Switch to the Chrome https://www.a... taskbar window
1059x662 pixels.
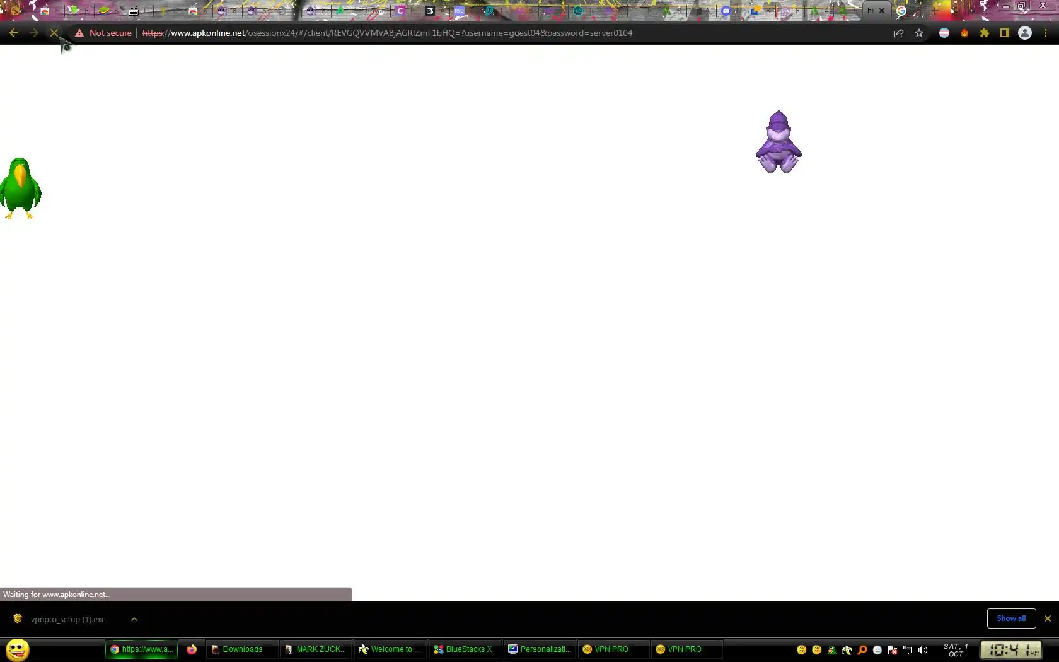(x=141, y=649)
